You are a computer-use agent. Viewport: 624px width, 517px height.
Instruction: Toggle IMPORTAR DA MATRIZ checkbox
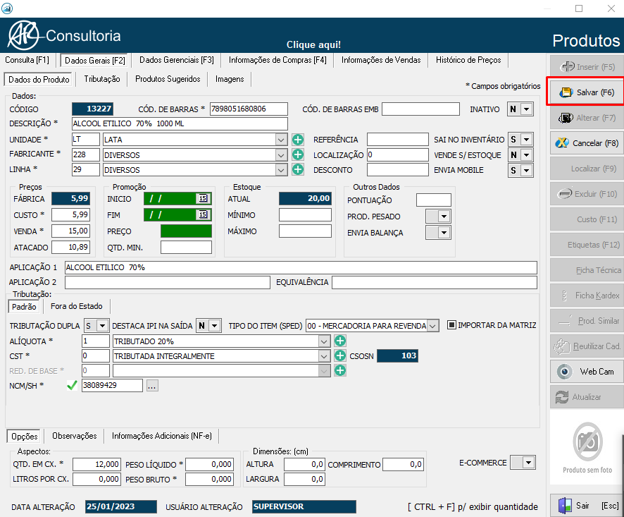coord(451,325)
